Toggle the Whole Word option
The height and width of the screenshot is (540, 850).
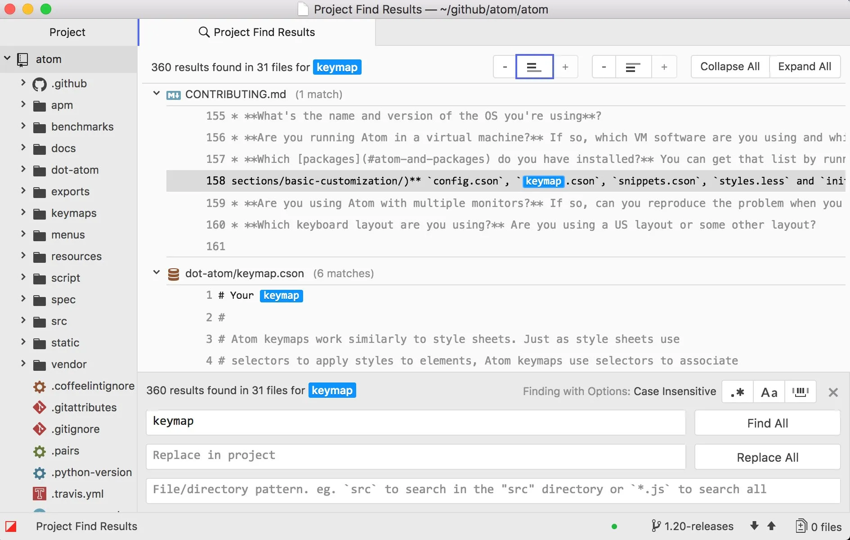pyautogui.click(x=800, y=392)
